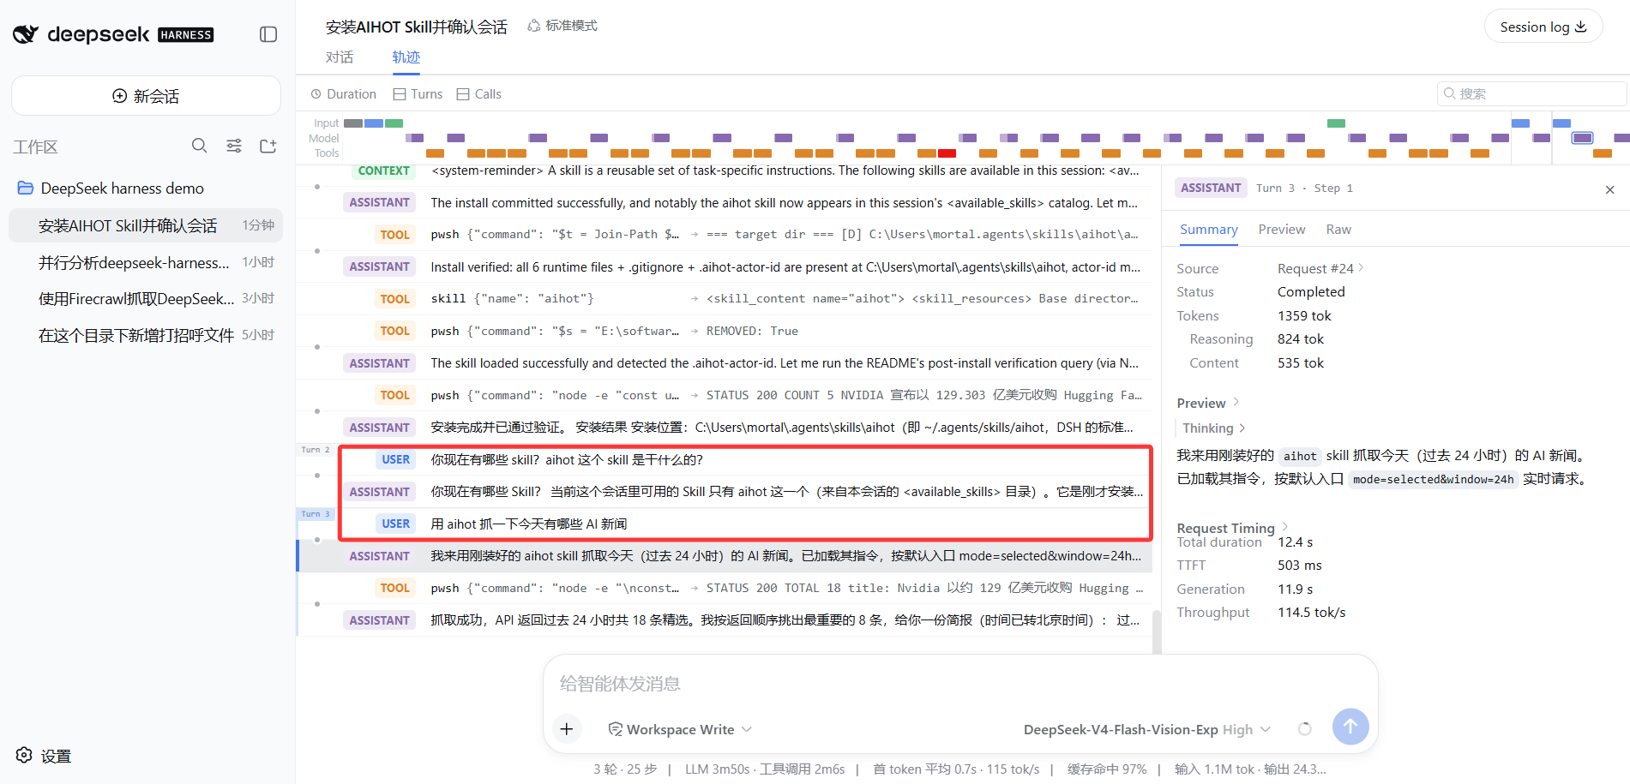Close the assistant detail panel

click(1609, 189)
